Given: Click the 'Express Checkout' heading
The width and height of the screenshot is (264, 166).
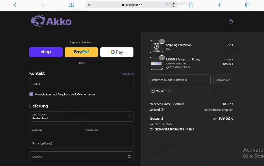Looking at the screenshot, I should (x=81, y=42).
